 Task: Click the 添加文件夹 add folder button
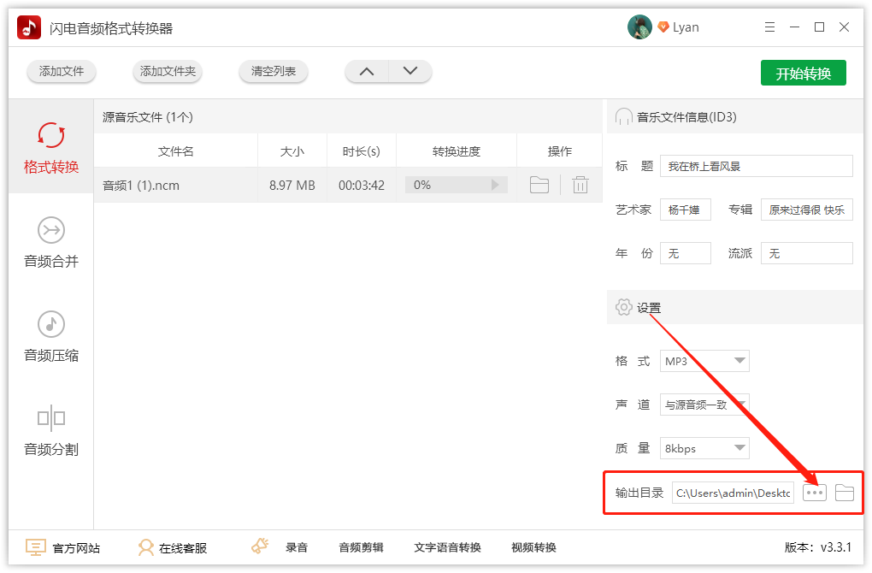tap(167, 72)
